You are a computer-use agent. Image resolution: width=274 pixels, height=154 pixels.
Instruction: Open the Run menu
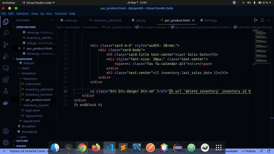coord(49,14)
